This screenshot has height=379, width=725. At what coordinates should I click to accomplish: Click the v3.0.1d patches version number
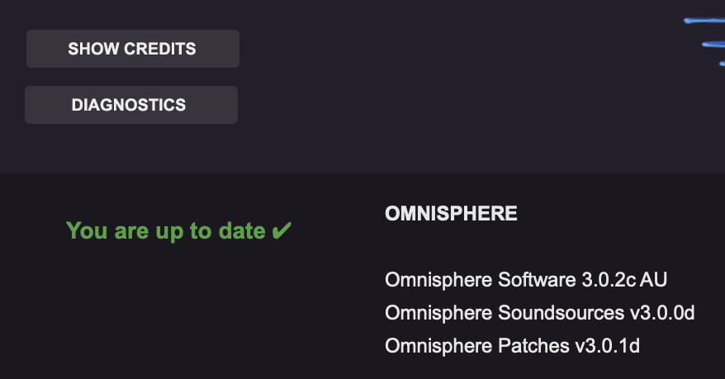(x=608, y=346)
